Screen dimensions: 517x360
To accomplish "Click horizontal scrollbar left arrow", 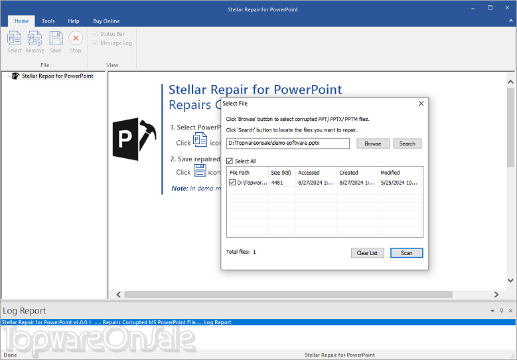I will 119,294.
